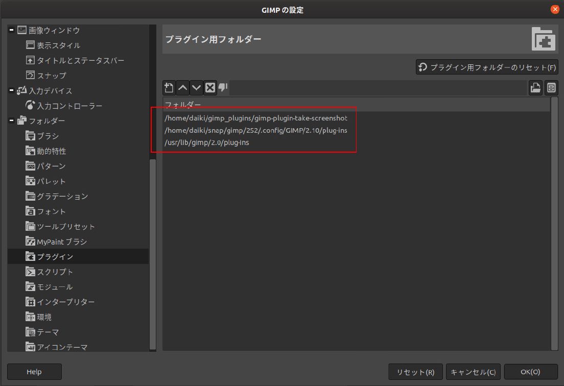The height and width of the screenshot is (386, 564).
Task: Open 動的特性 folder settings
Action: (x=51, y=151)
